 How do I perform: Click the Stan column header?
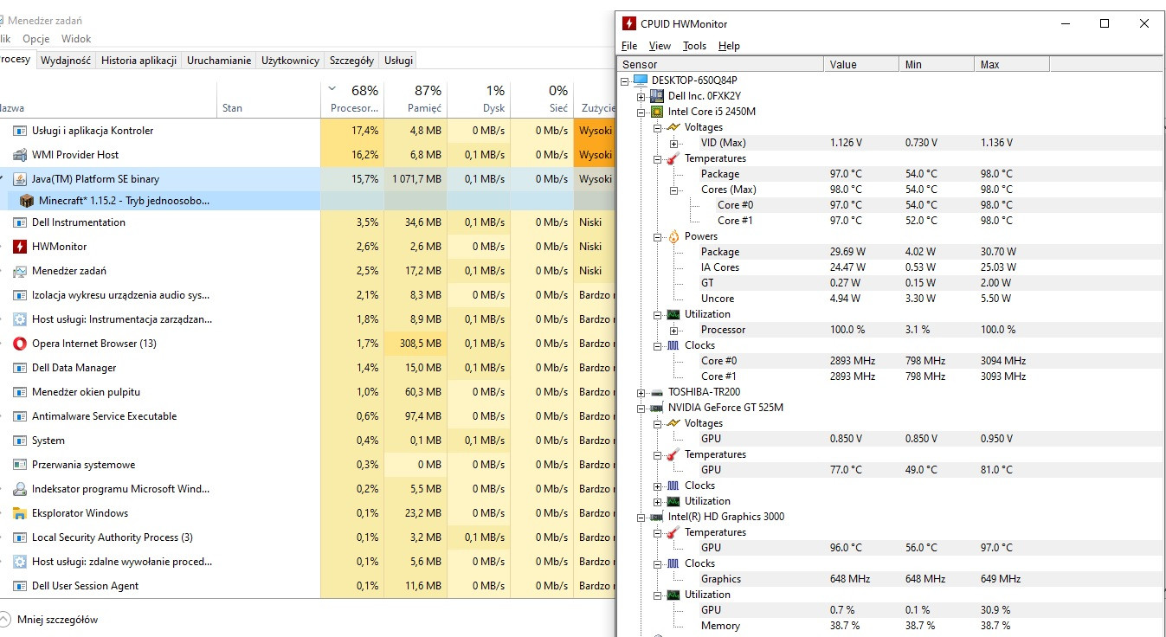pos(268,99)
